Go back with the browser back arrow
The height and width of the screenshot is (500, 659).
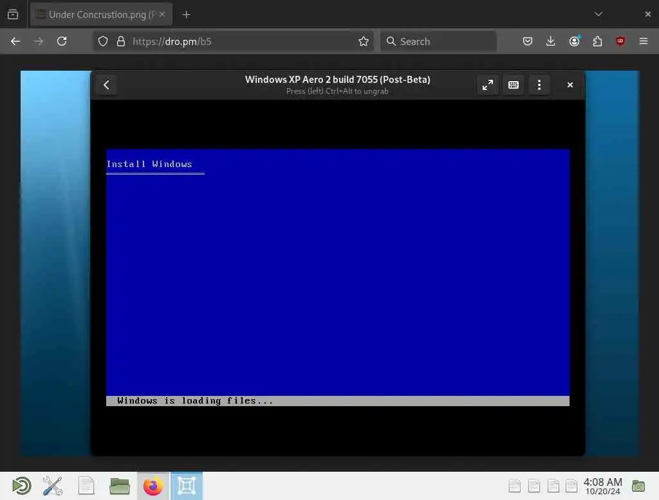(15, 41)
